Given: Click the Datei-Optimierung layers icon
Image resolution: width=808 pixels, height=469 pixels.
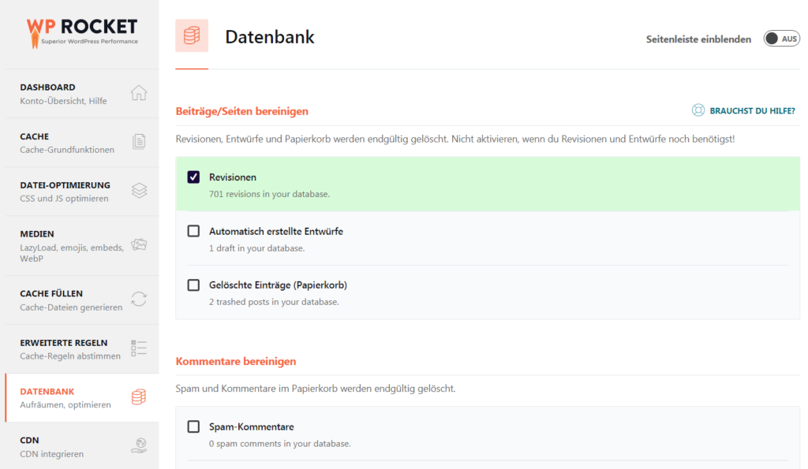Looking at the screenshot, I should (x=139, y=190).
